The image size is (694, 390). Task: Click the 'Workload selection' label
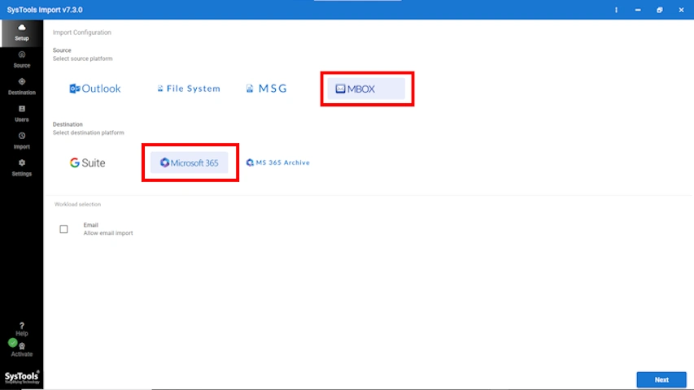click(77, 204)
